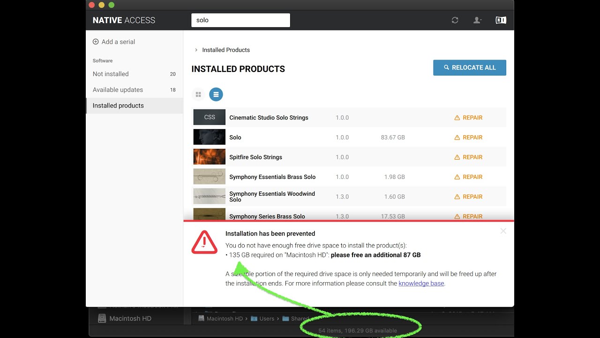Screen dimensions: 600x338
Task: Click Macintosh HD in Finder path bar
Action: (x=225, y=318)
